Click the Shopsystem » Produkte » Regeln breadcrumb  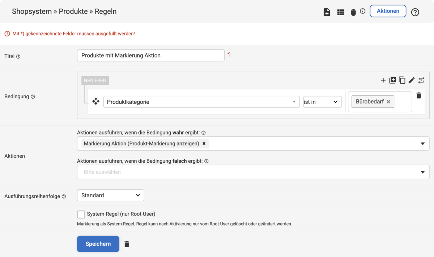[64, 11]
